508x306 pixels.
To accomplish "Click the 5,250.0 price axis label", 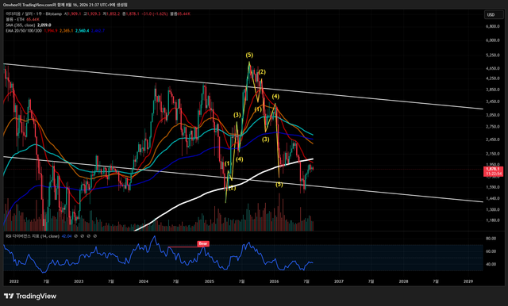I will point(492,55).
